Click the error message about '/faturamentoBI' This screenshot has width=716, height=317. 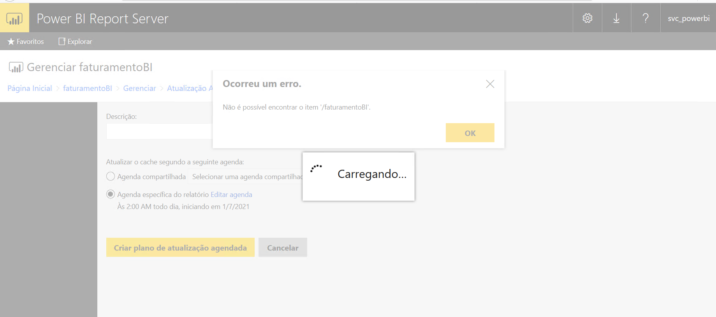pyautogui.click(x=297, y=107)
